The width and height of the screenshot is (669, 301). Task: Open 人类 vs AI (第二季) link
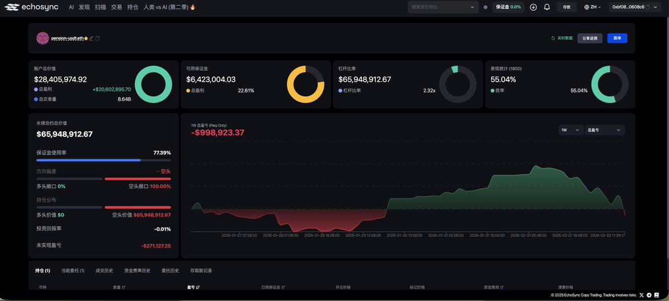point(169,7)
